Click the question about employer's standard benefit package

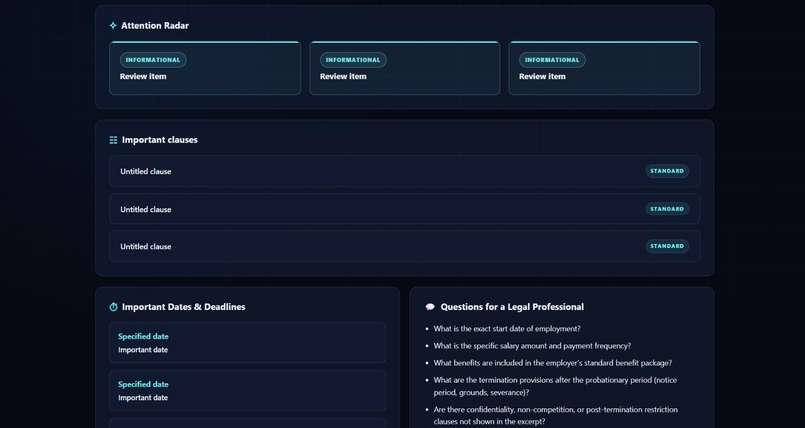(553, 363)
